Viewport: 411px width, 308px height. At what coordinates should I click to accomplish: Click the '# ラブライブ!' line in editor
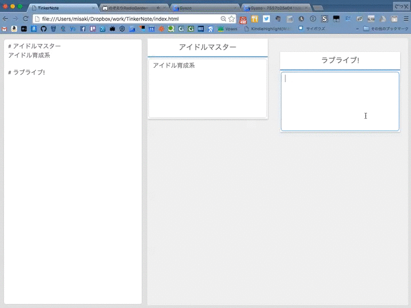click(x=26, y=72)
